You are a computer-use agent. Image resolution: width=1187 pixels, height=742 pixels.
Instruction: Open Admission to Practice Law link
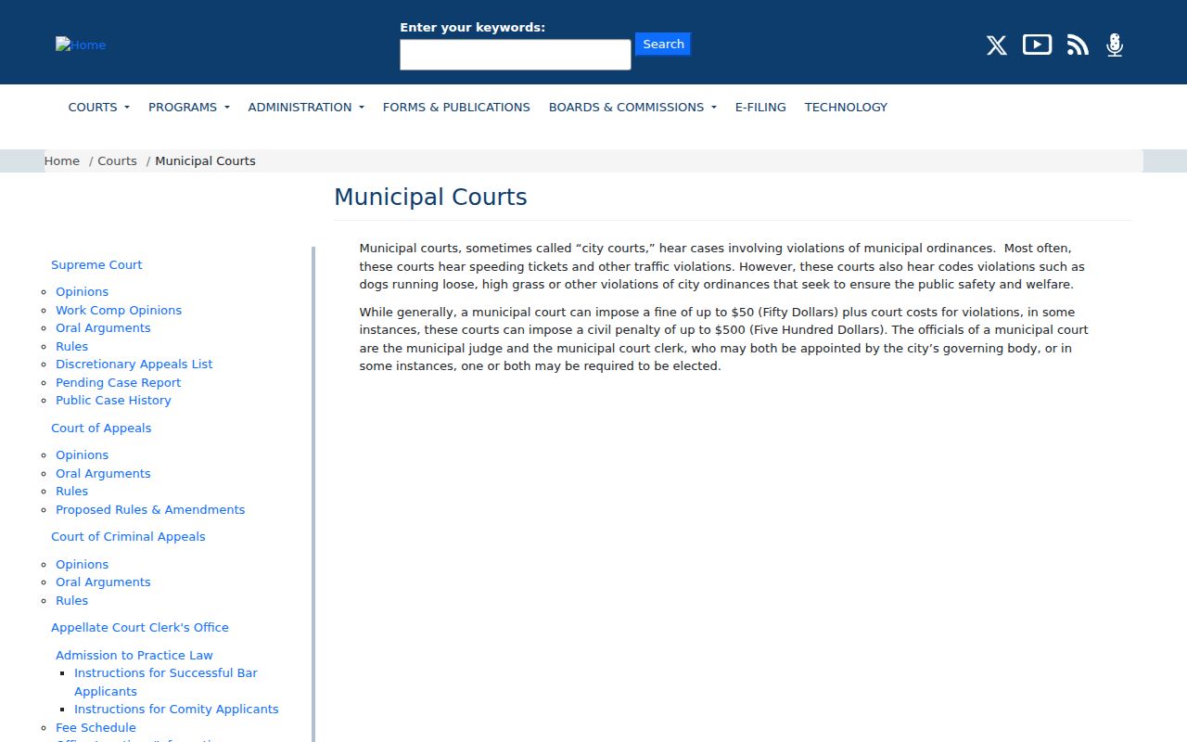134,655
